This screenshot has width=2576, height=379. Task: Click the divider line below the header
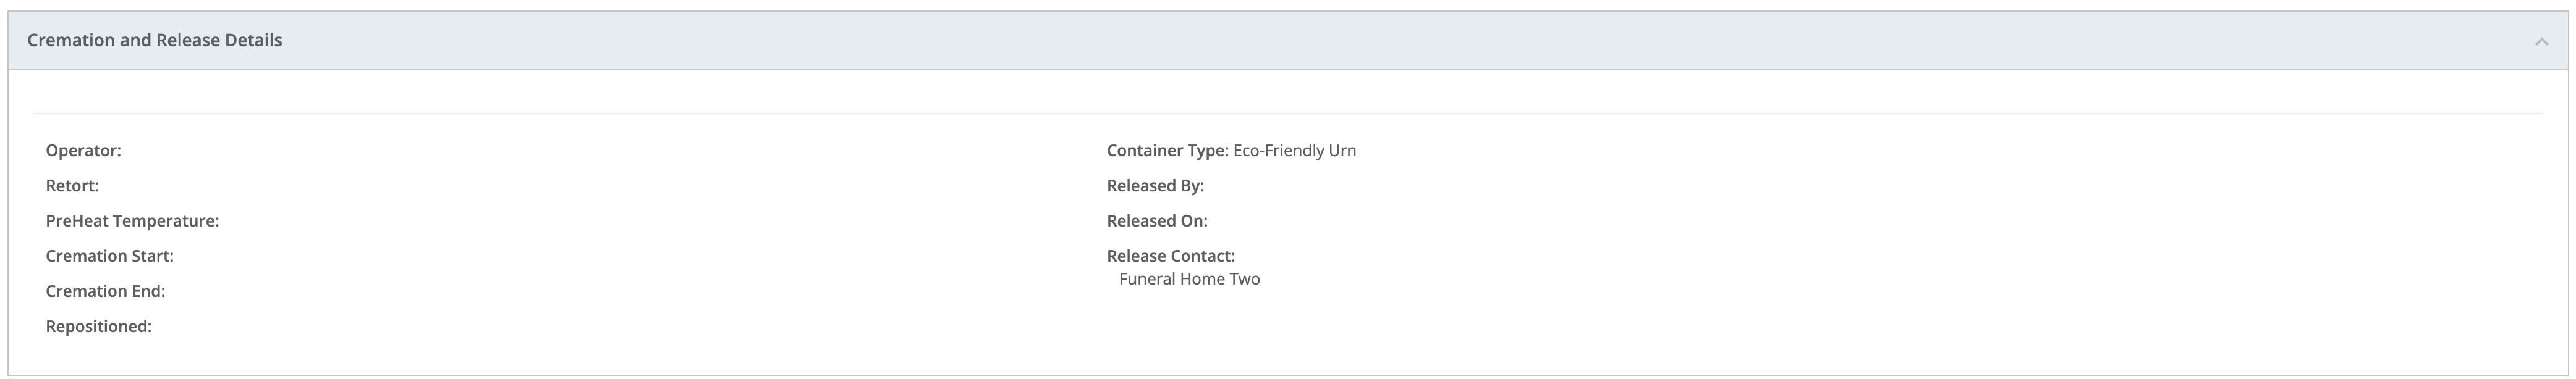tap(1288, 114)
